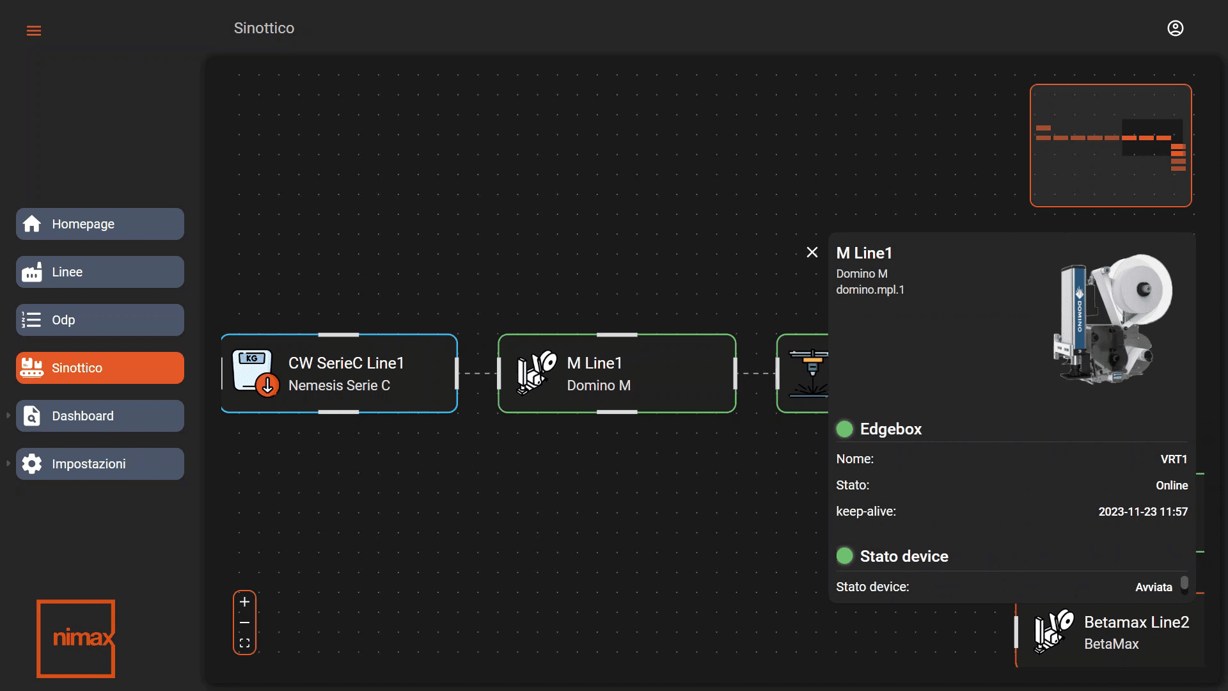Click the Dashboard document icon
The height and width of the screenshot is (691, 1228).
click(x=32, y=416)
